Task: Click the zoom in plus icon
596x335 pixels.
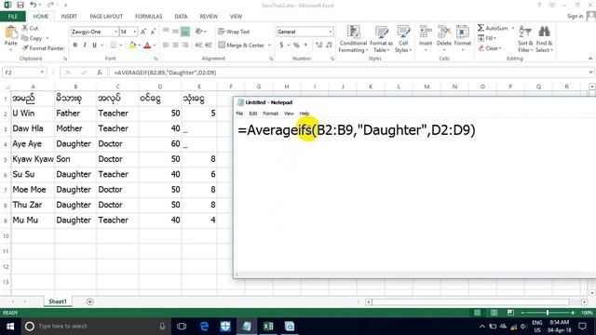Action: [573, 313]
